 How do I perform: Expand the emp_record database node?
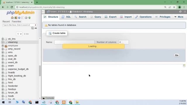(3, 49)
